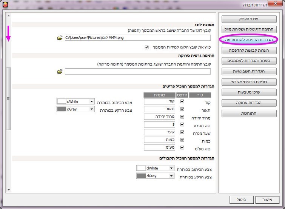This screenshot has height=209, width=285.
Task: Toggle the fit logo to document size checkbox
Action: 147,48
